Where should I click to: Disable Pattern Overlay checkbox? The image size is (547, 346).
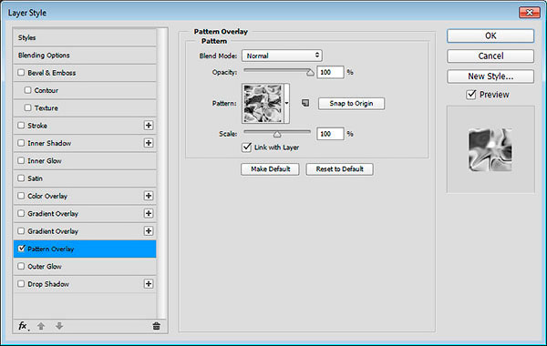21,248
